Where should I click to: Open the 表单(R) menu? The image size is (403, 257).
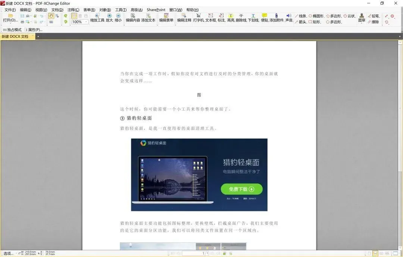tap(89, 10)
